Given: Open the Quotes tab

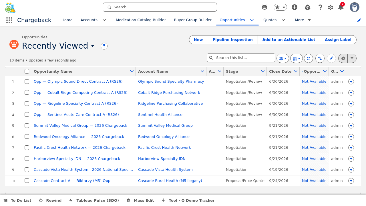Looking at the screenshot, I should [x=270, y=20].
